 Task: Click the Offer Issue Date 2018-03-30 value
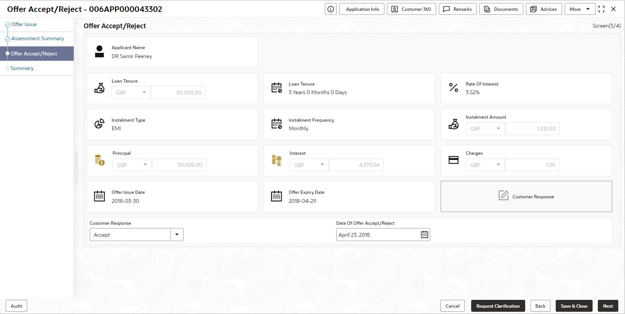125,201
